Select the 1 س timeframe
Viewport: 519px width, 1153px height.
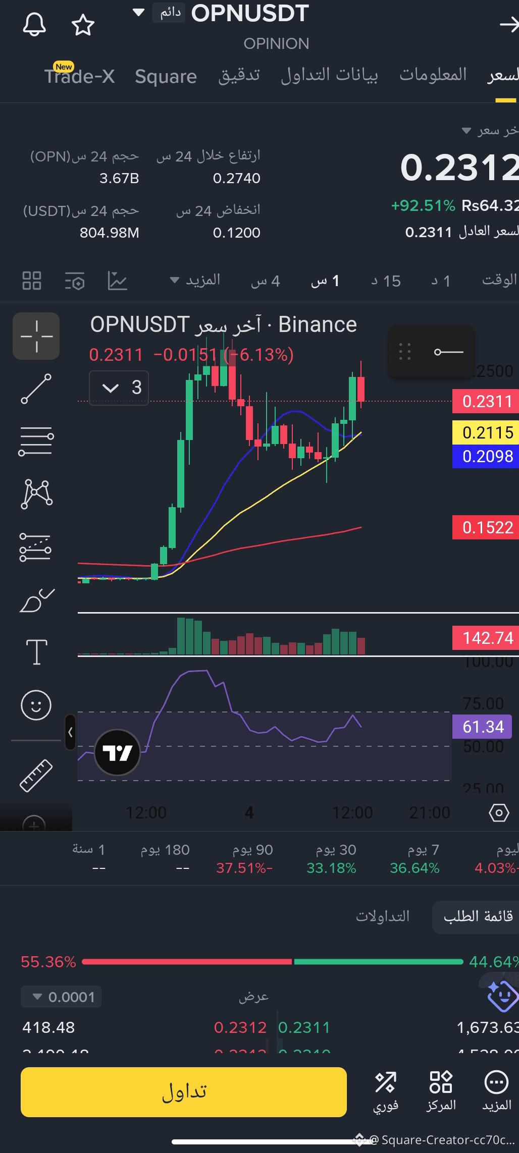pyautogui.click(x=325, y=281)
